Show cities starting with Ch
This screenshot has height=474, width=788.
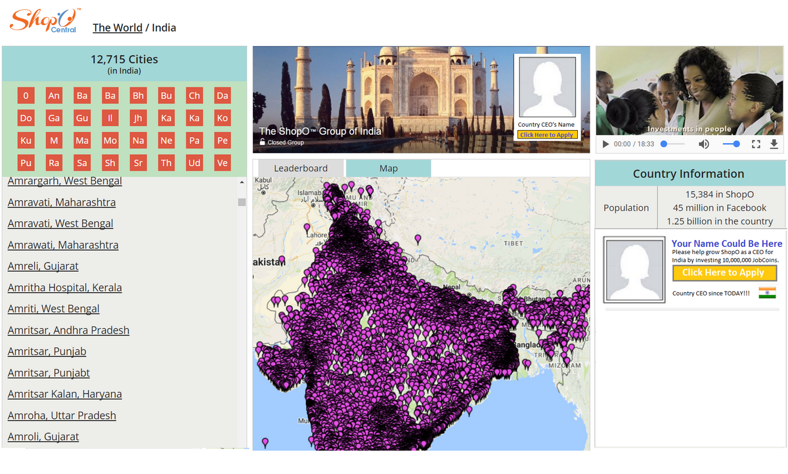194,96
